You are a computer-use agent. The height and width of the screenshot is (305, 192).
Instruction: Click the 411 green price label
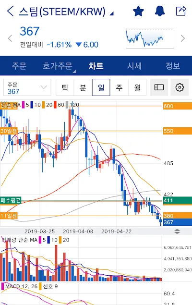pos(178,201)
